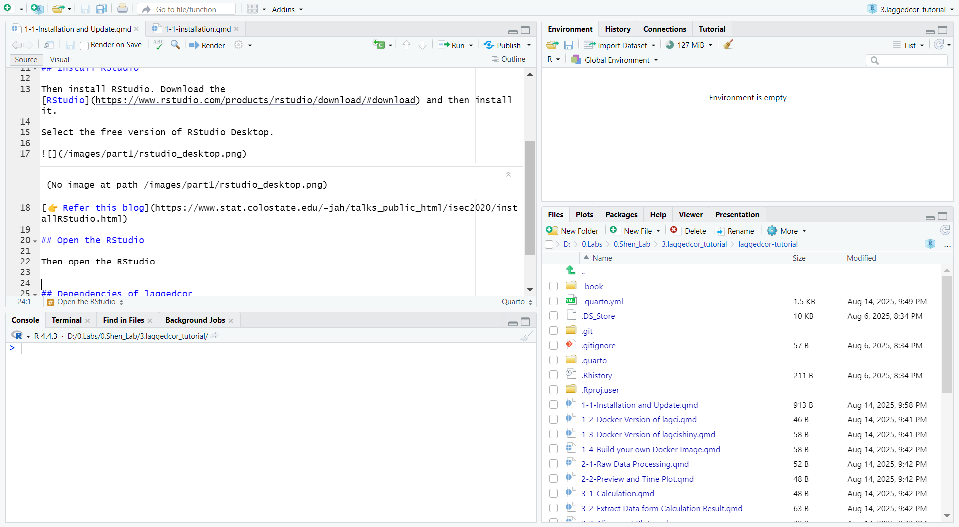This screenshot has width=959, height=527.
Task: Click the find/replace magnifier icon
Action: click(x=175, y=45)
